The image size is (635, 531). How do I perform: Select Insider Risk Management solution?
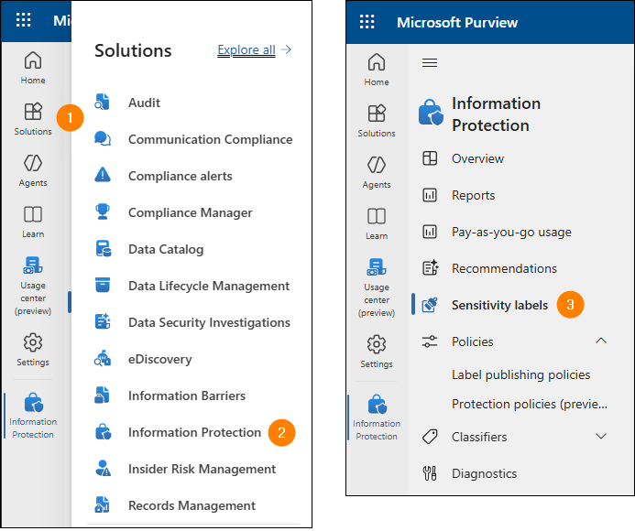click(202, 469)
